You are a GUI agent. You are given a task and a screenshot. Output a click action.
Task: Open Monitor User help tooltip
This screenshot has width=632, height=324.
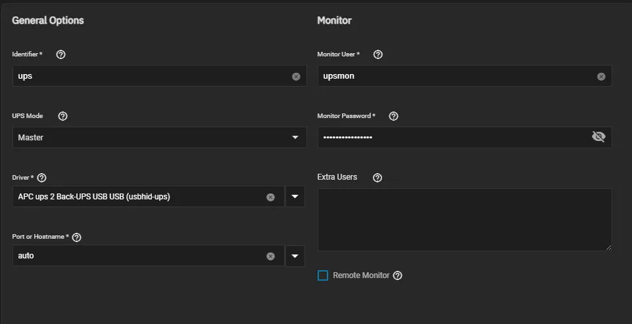377,54
